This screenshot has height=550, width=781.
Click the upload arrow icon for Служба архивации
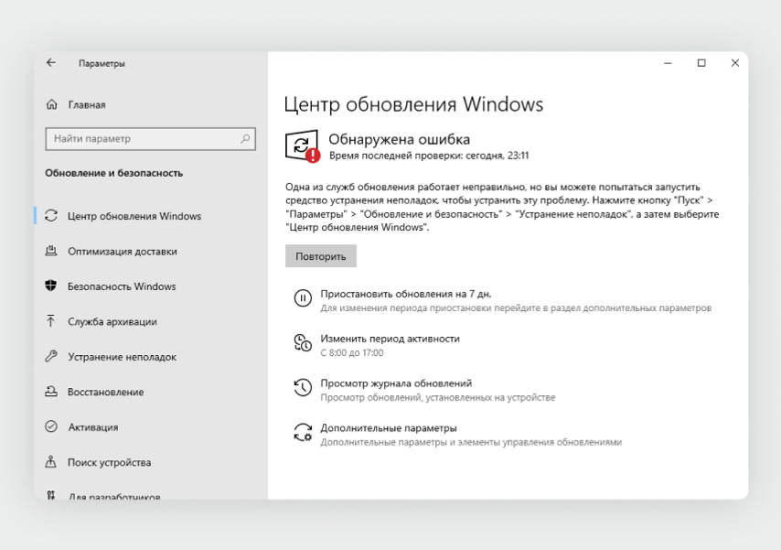[x=51, y=321]
